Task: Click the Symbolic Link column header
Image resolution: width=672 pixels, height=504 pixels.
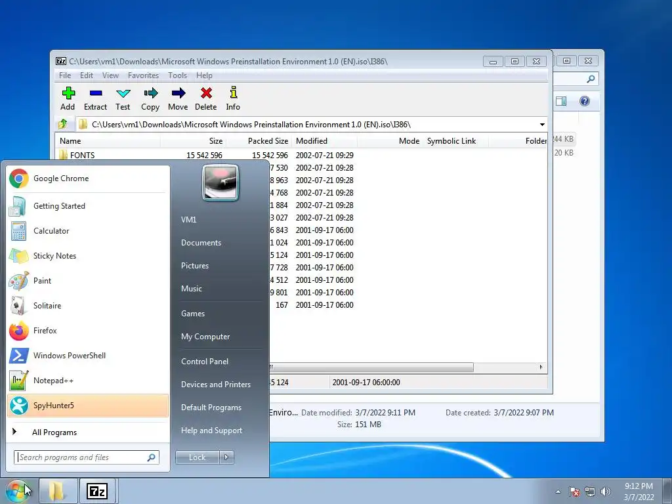Action: pyautogui.click(x=455, y=141)
